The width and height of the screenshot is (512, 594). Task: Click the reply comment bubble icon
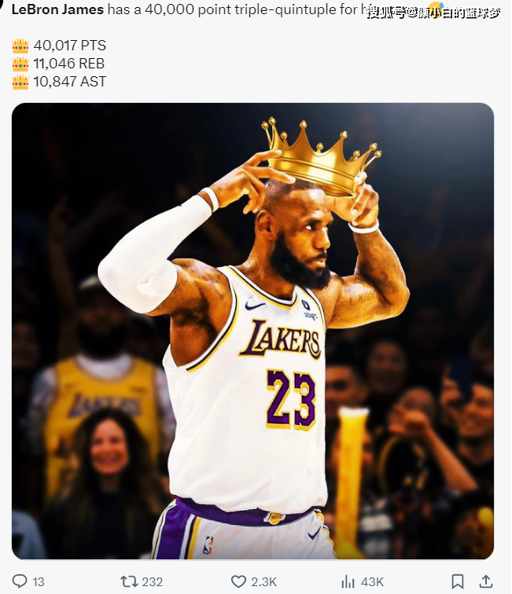click(x=20, y=581)
